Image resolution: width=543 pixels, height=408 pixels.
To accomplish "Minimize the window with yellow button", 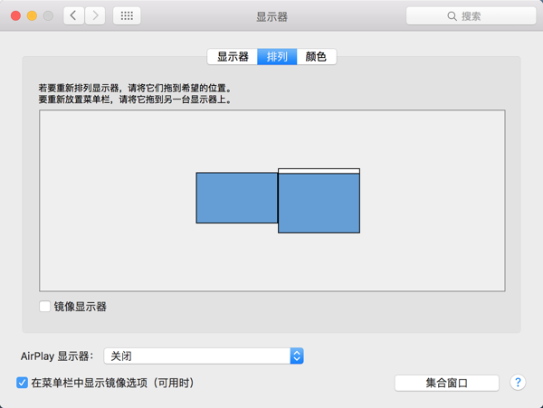I will 32,16.
